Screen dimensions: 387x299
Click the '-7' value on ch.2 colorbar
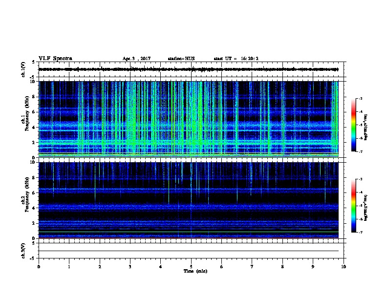click(360, 232)
